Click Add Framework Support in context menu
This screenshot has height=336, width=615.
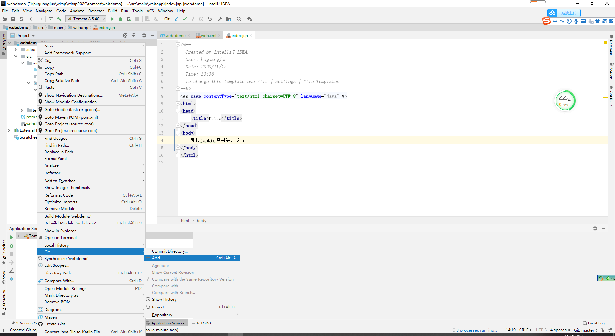(91, 53)
